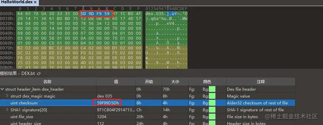
Task: Expand struct dex_magic magic node
Action: (7, 96)
